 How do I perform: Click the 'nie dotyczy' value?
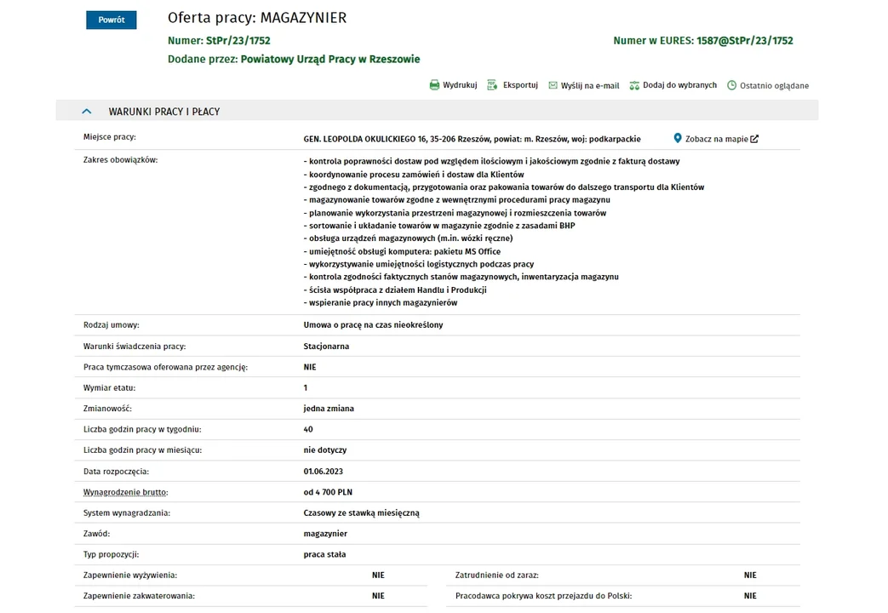[325, 450]
